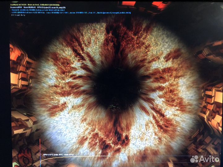Click the Avito watermark text

click(209, 159)
